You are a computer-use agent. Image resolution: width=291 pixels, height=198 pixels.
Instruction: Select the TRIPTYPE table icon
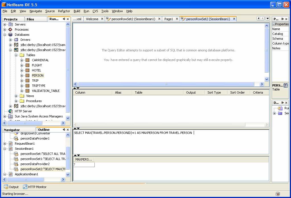28,86
